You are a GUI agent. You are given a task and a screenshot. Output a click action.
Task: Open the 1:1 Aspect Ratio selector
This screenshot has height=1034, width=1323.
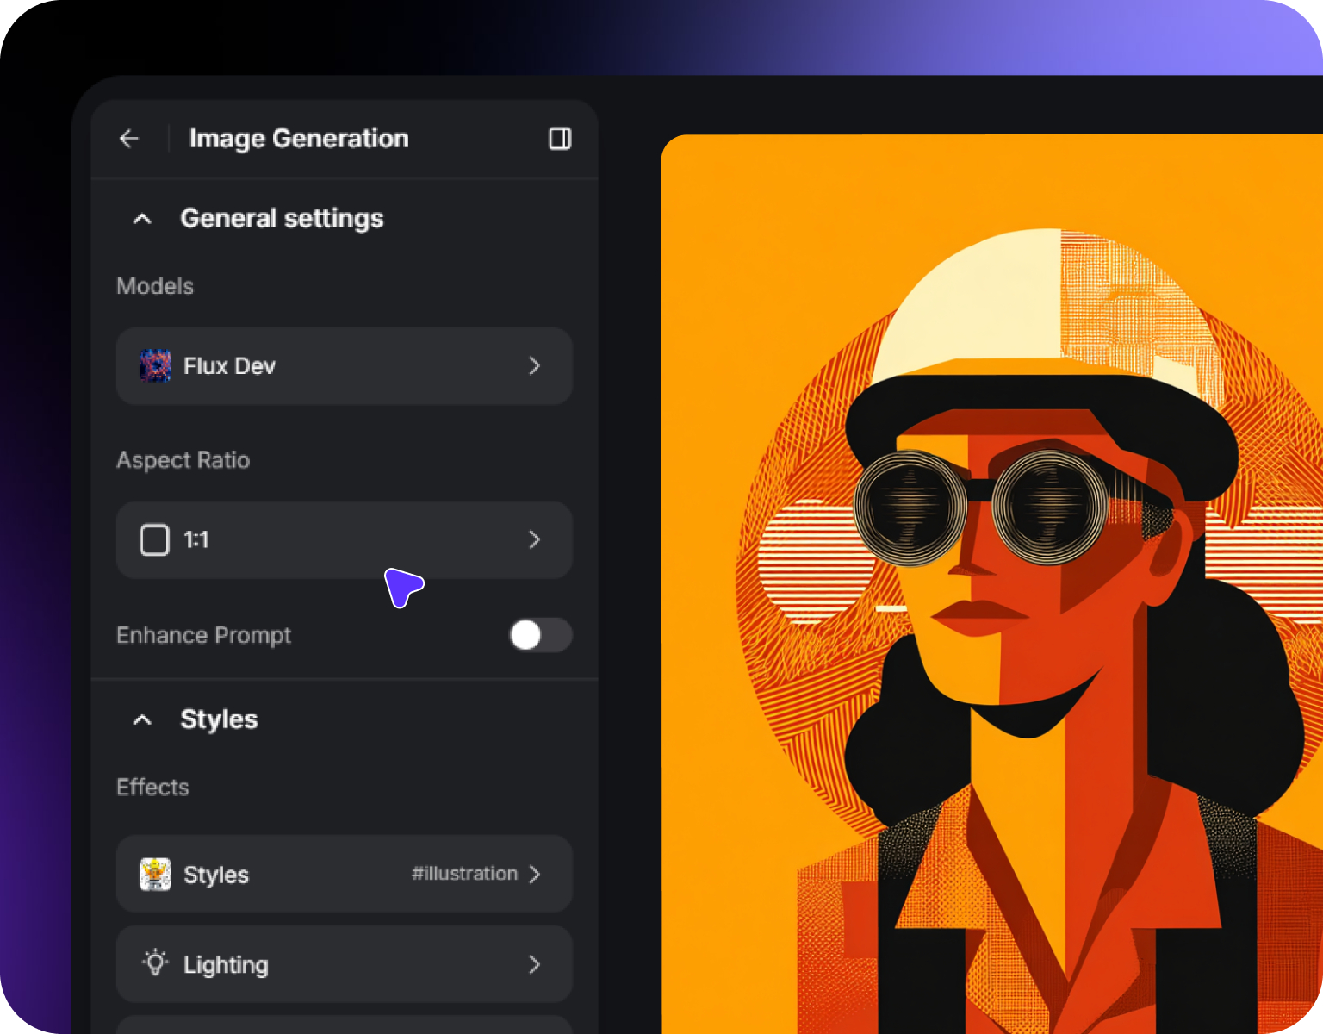coord(345,540)
